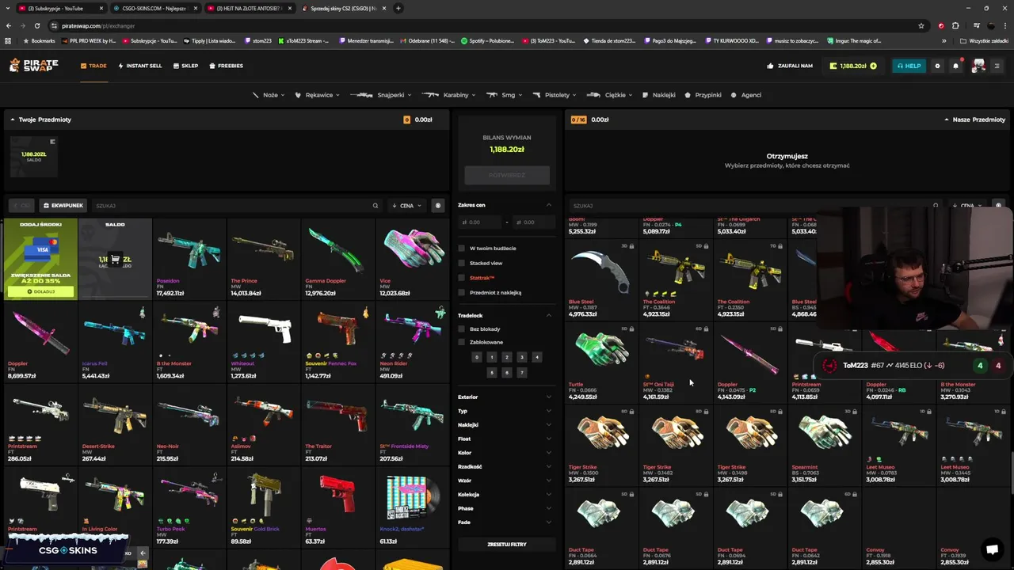The height and width of the screenshot is (570, 1014).
Task: Open the live chat bubble icon
Action: [992, 549]
